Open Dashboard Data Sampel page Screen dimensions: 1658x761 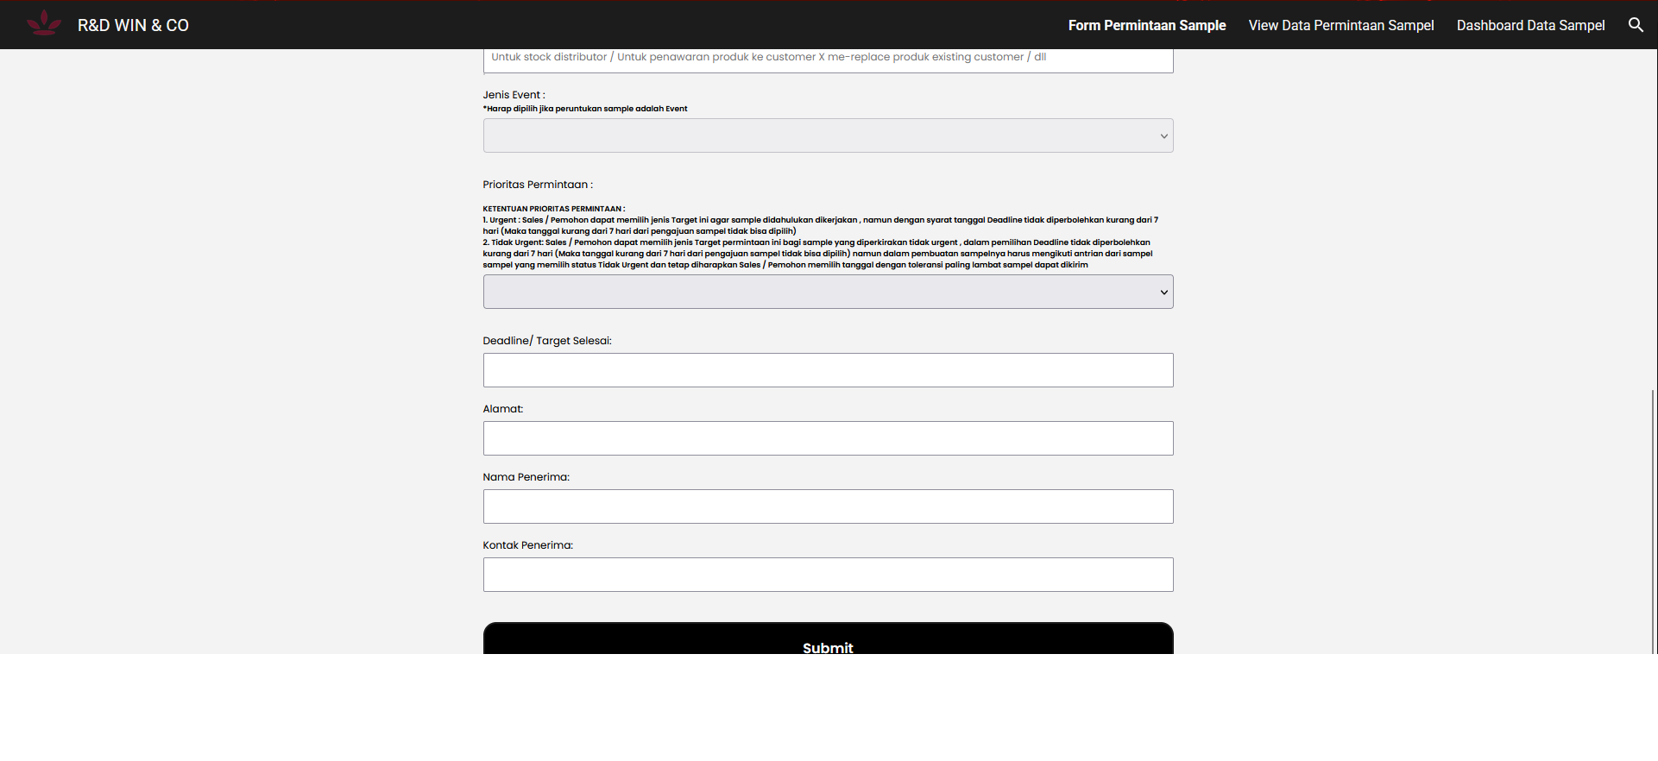pos(1530,26)
